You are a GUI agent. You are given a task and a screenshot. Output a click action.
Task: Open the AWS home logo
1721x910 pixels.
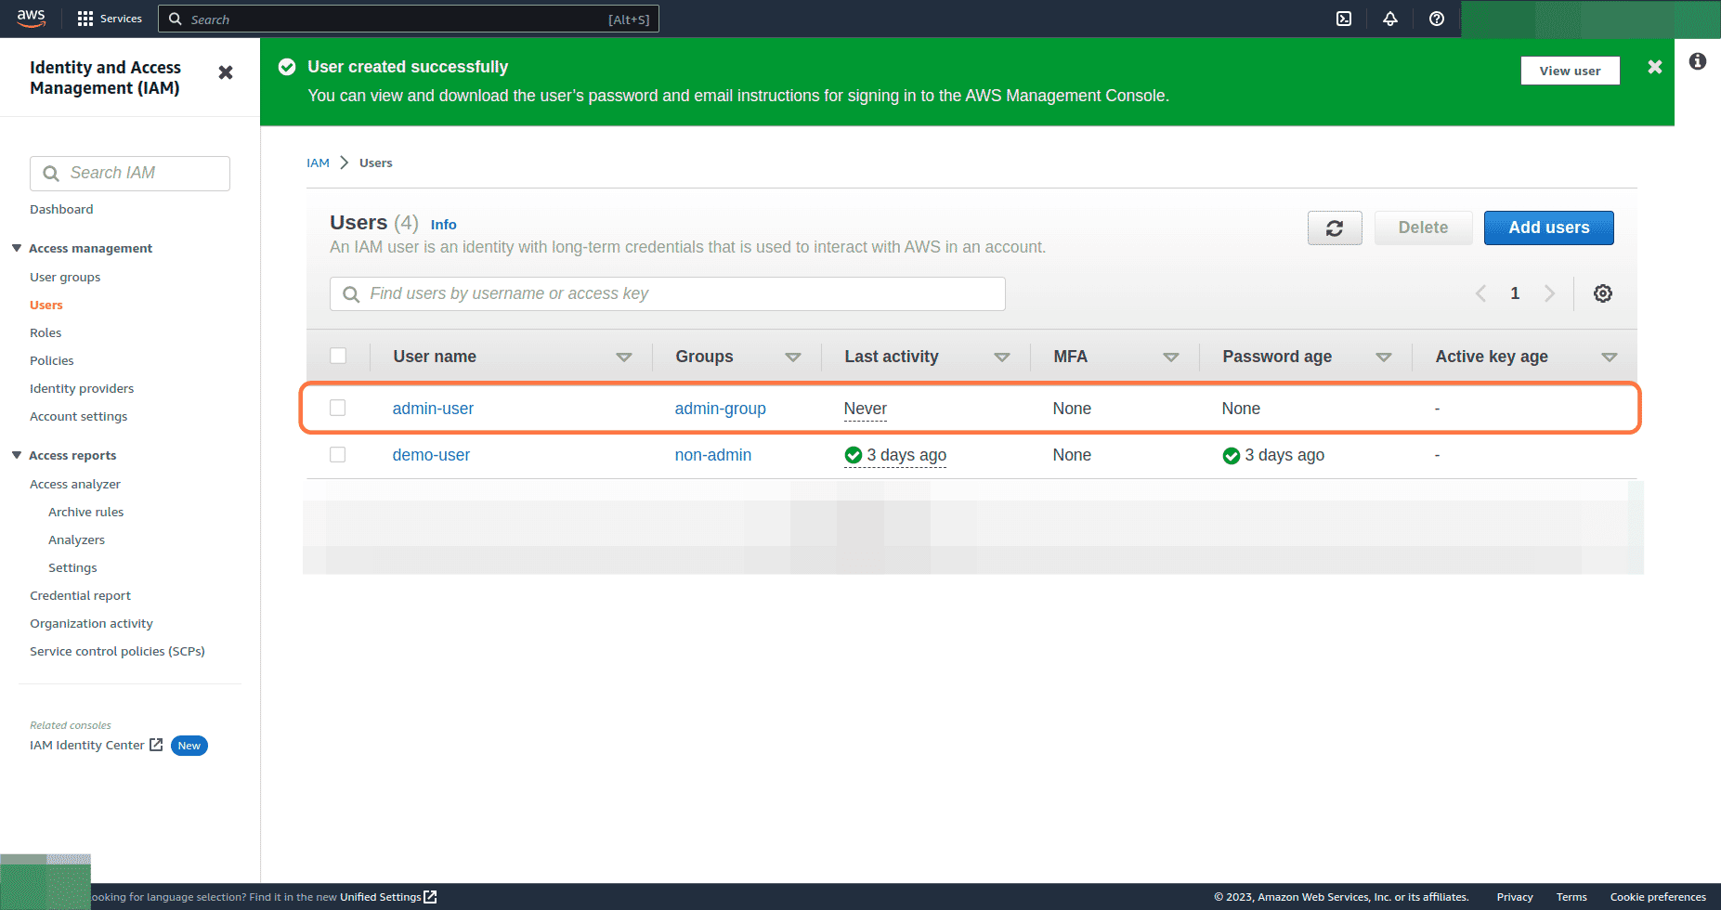coord(31,18)
